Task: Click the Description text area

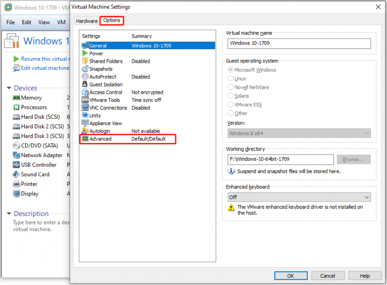Action: 41,226
